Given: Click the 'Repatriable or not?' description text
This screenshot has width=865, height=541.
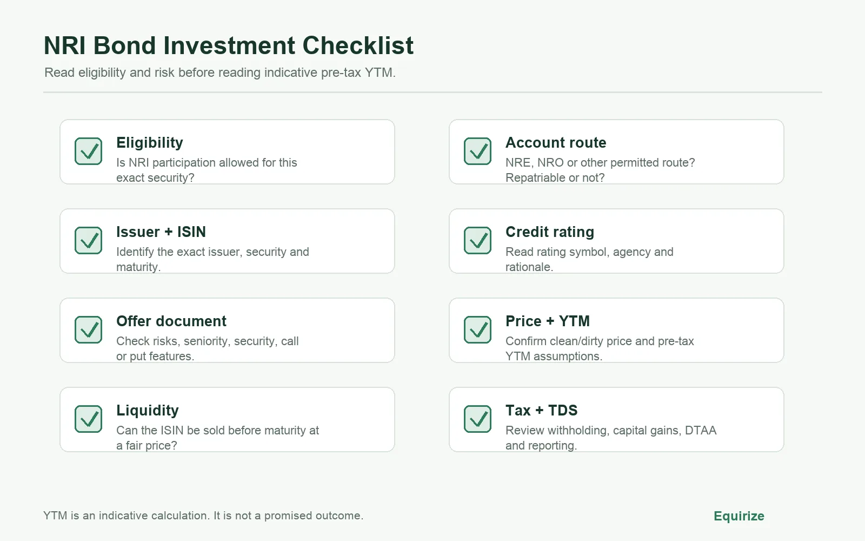Looking at the screenshot, I should 555,178.
